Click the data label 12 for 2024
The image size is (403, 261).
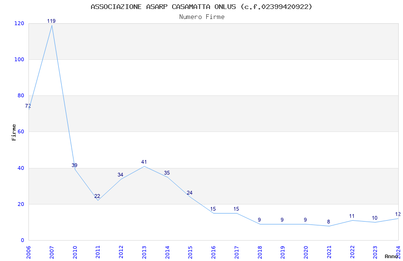click(398, 214)
